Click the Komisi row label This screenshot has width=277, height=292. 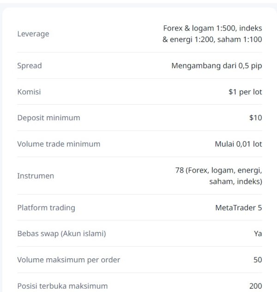29,92
